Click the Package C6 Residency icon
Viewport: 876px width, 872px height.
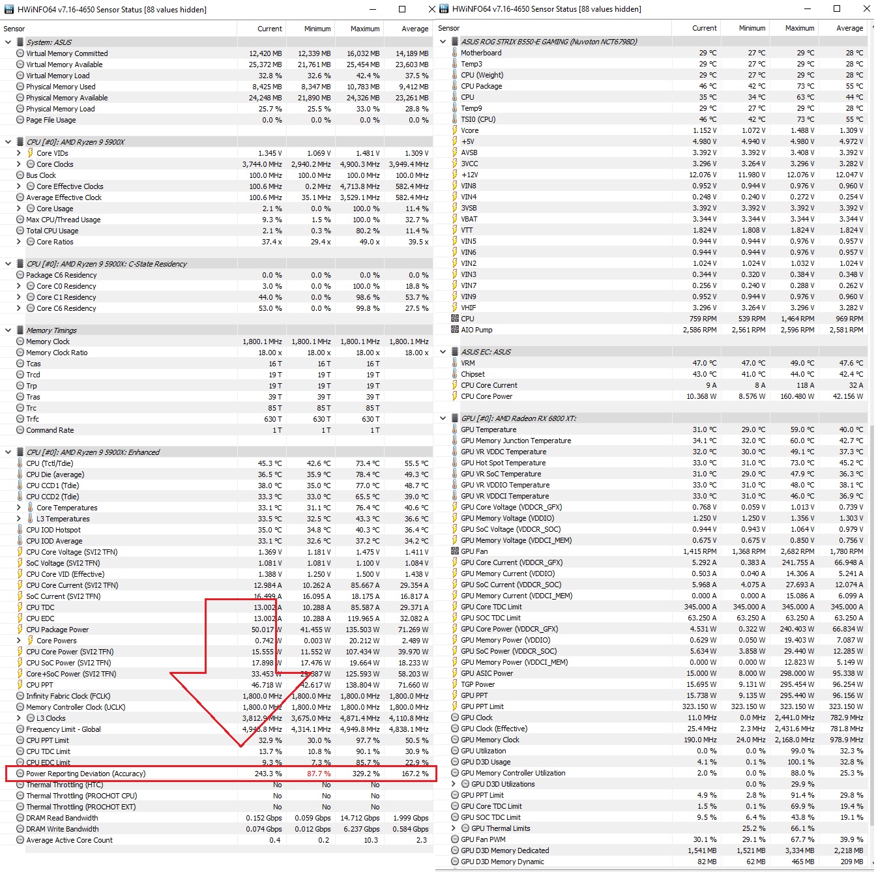[20, 275]
